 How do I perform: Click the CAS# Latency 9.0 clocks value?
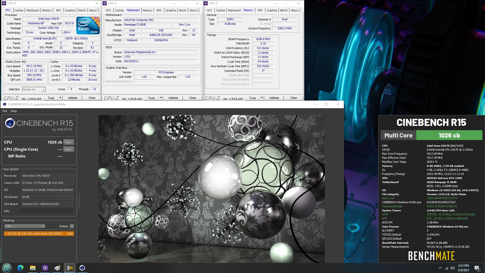[x=263, y=48]
